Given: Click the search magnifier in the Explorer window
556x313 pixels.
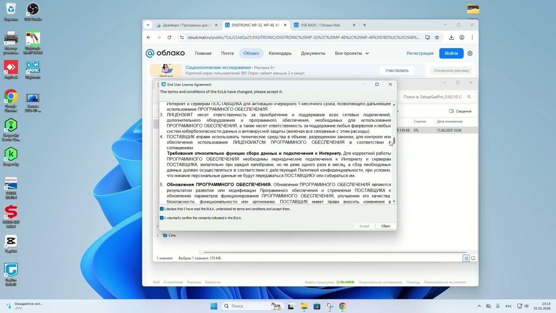Looking at the screenshot, I should [x=469, y=97].
